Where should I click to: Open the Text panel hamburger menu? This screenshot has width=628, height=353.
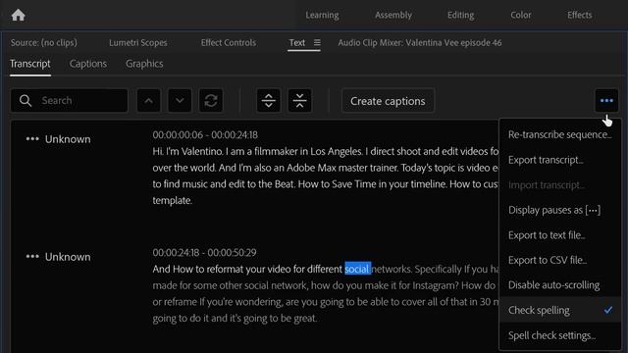[x=317, y=42]
